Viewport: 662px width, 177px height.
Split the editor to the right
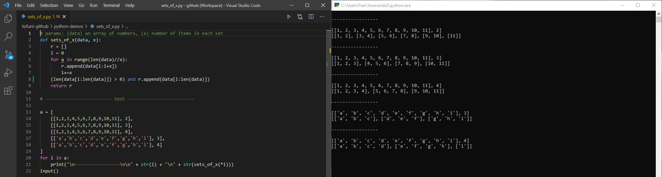coord(311,17)
